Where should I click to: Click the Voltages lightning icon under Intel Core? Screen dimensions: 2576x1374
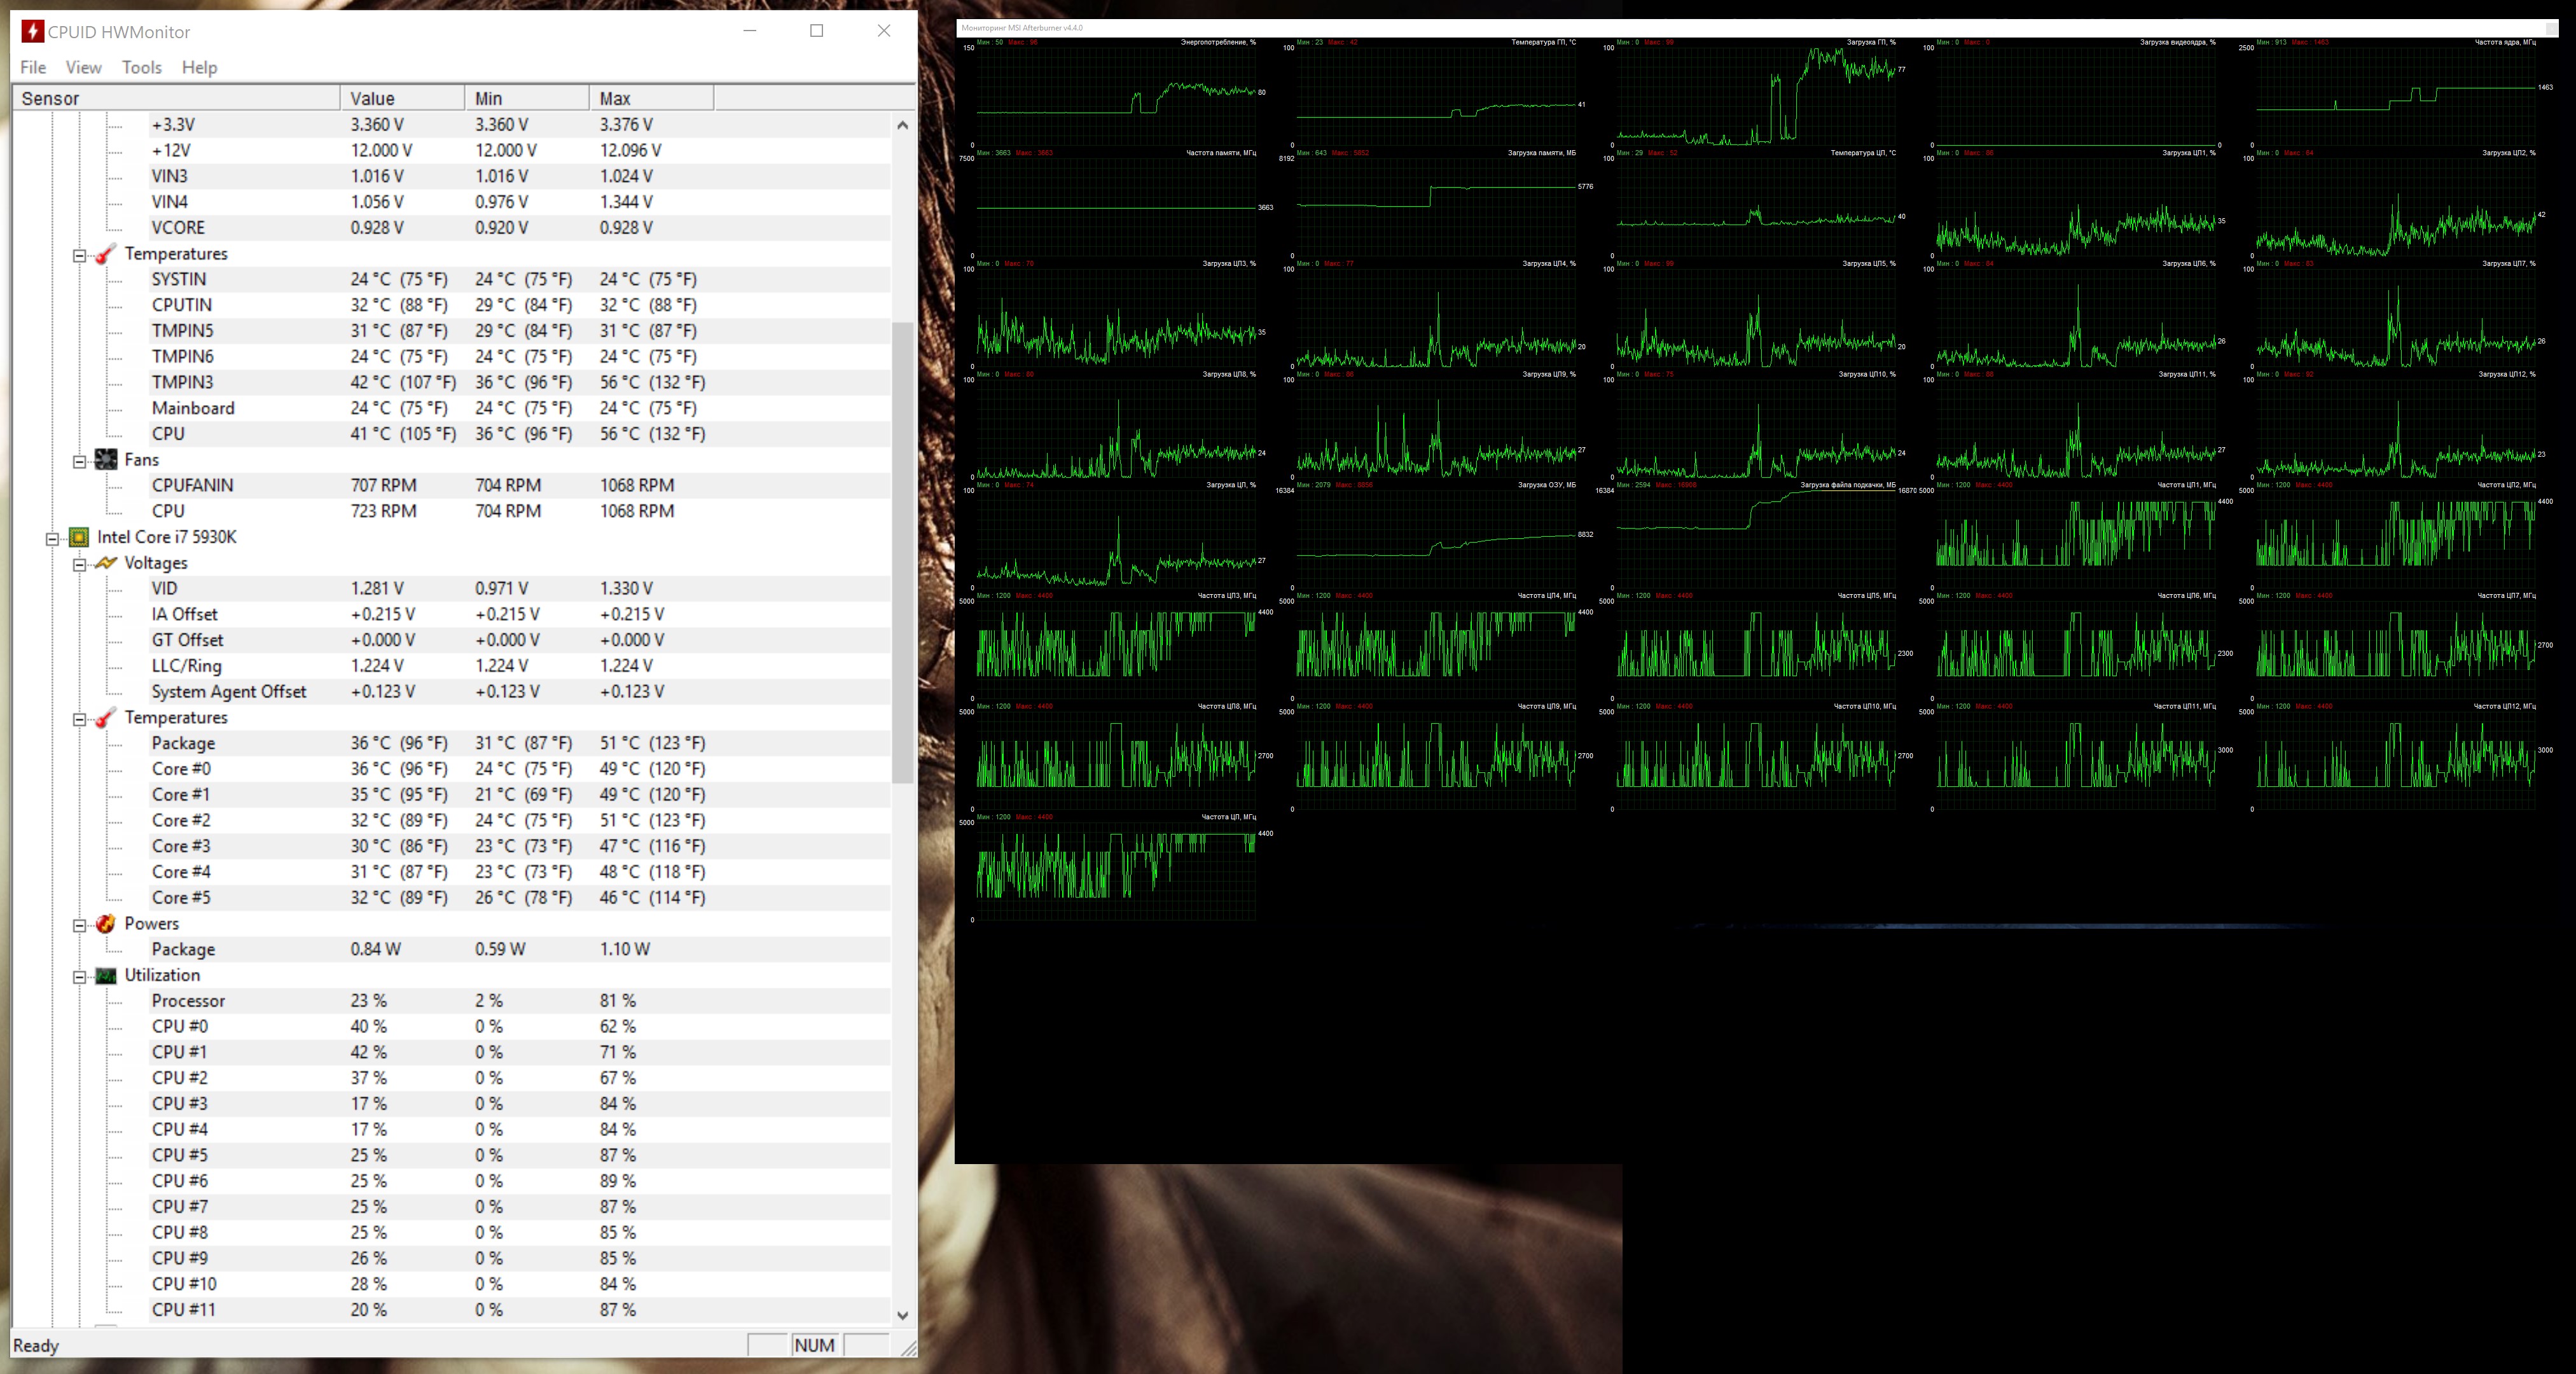tap(105, 563)
